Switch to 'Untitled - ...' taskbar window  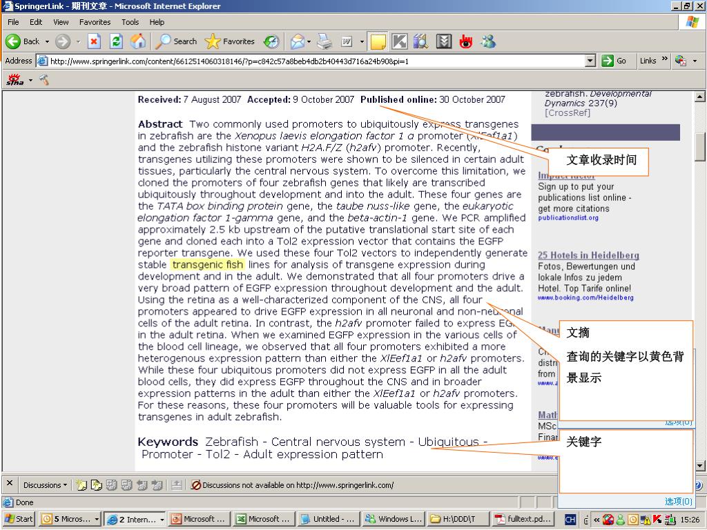329,519
